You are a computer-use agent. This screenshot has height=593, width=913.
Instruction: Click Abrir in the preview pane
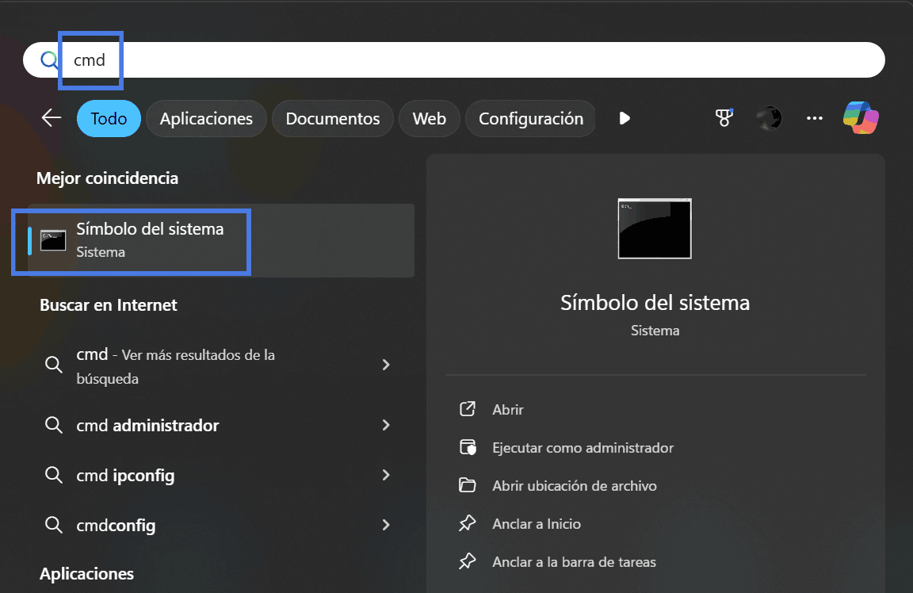[508, 410]
